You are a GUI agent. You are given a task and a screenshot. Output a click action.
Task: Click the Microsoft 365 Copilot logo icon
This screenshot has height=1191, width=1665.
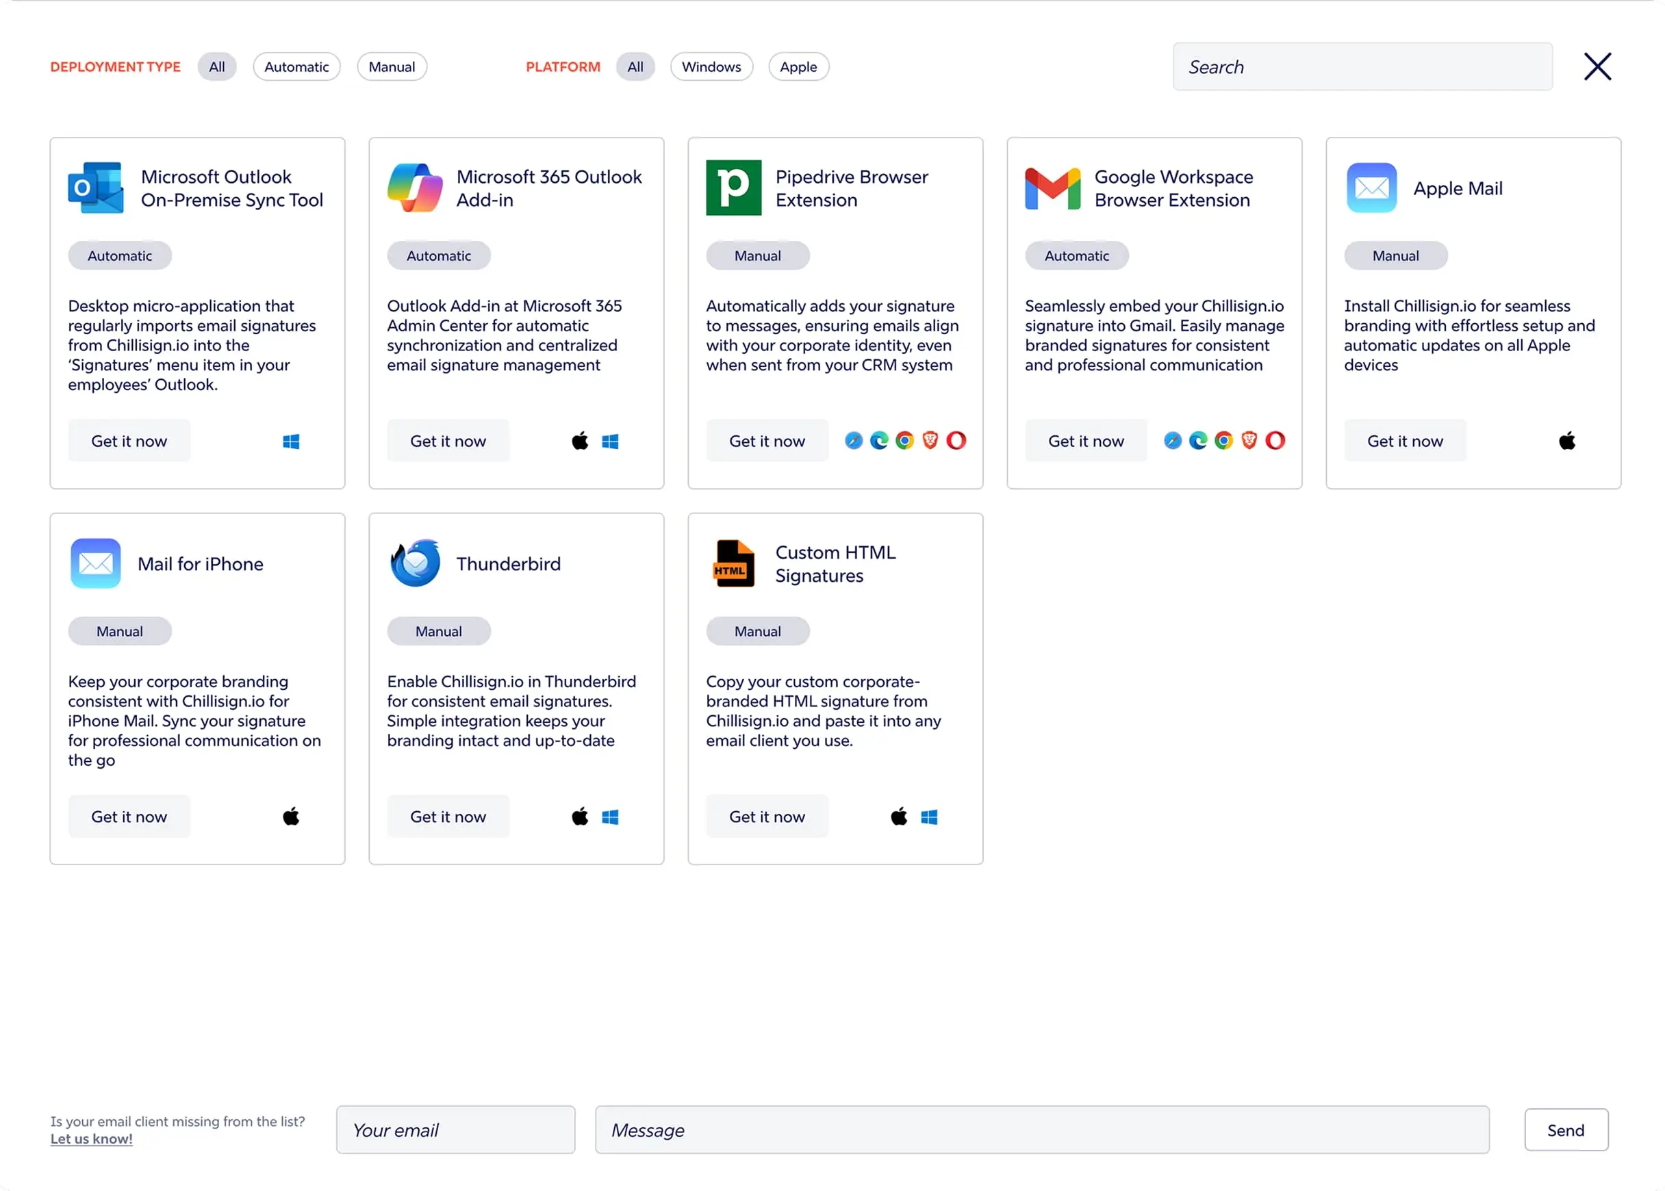[x=414, y=188]
